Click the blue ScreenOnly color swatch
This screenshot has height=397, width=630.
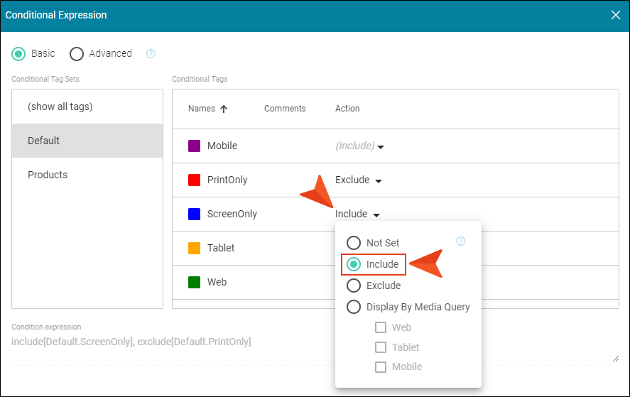pos(195,214)
